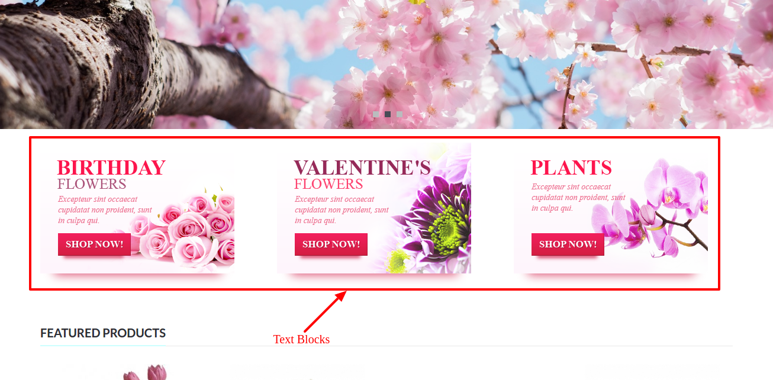Screen dimensions: 773x380
Task: Open the VALENTINE'S heading link
Action: [x=362, y=168]
